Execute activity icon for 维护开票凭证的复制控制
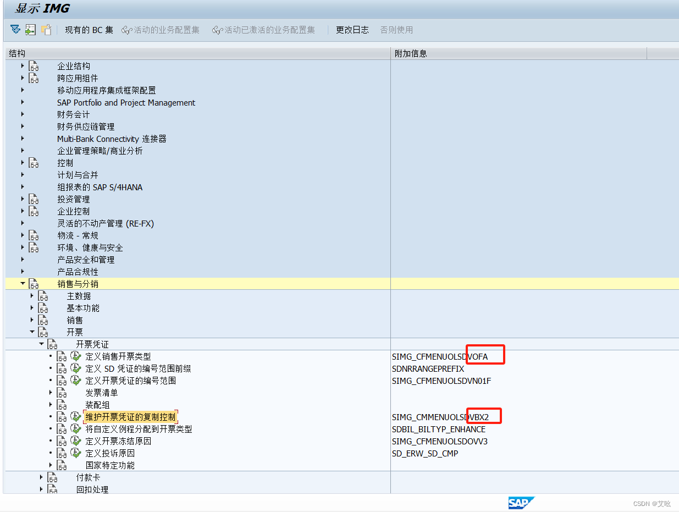The image size is (679, 512). point(76,417)
